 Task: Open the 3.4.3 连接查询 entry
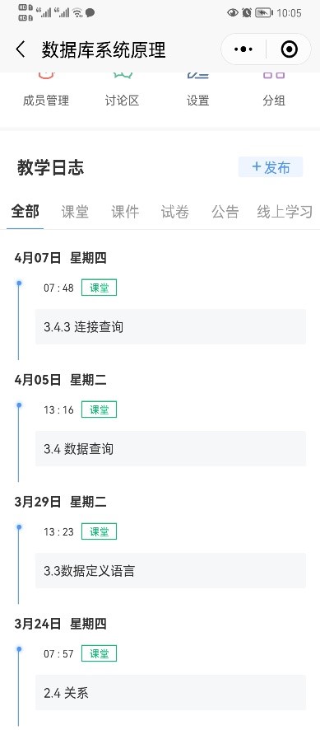coord(170,327)
